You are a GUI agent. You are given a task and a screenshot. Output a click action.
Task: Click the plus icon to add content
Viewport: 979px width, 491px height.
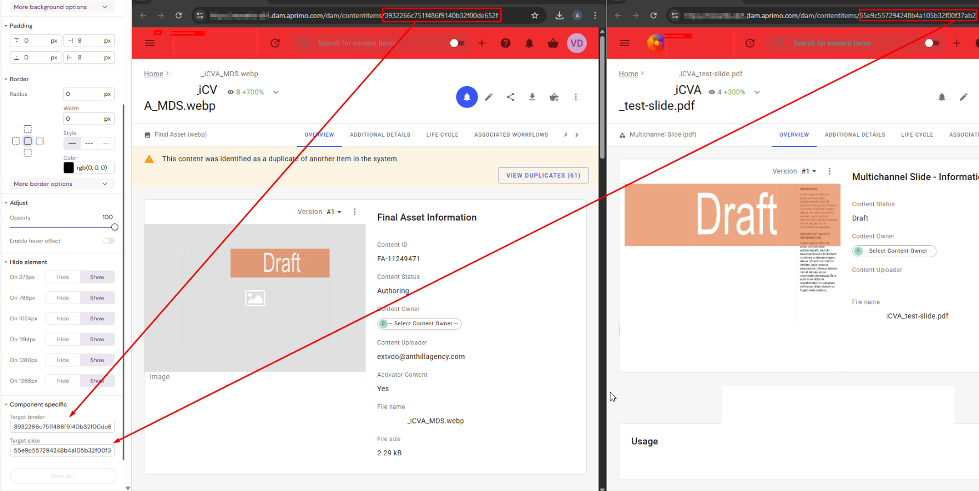[482, 43]
